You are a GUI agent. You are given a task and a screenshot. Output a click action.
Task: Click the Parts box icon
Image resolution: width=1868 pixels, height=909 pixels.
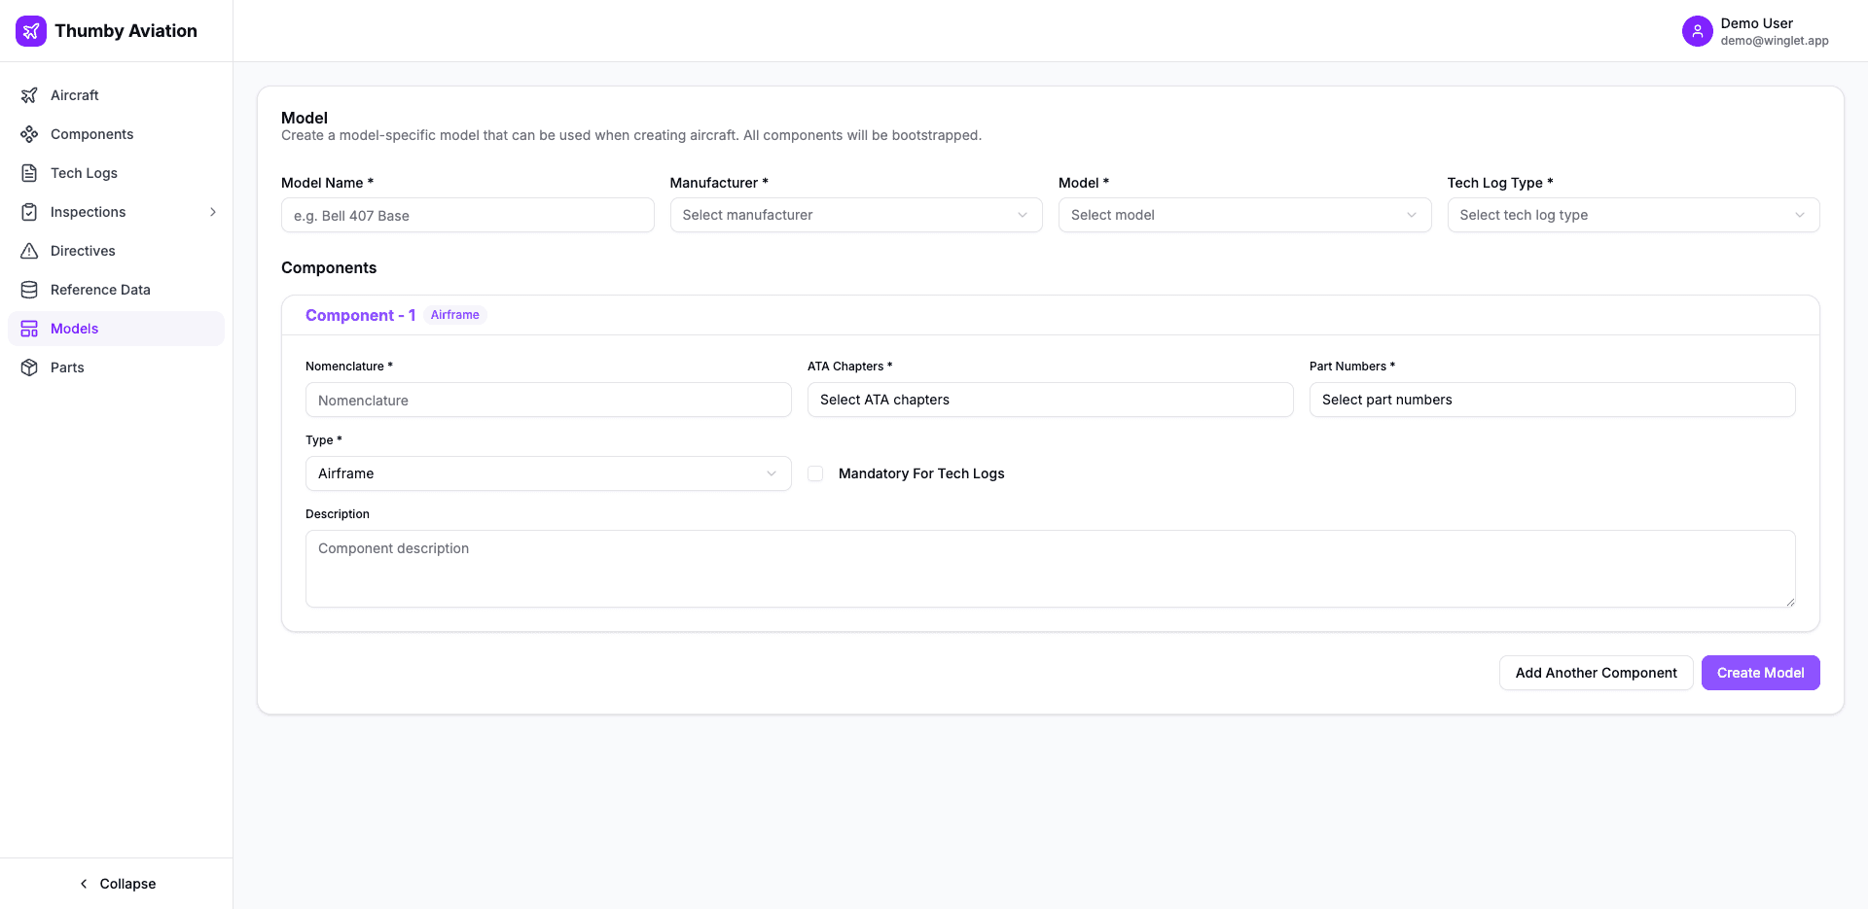pyautogui.click(x=29, y=367)
